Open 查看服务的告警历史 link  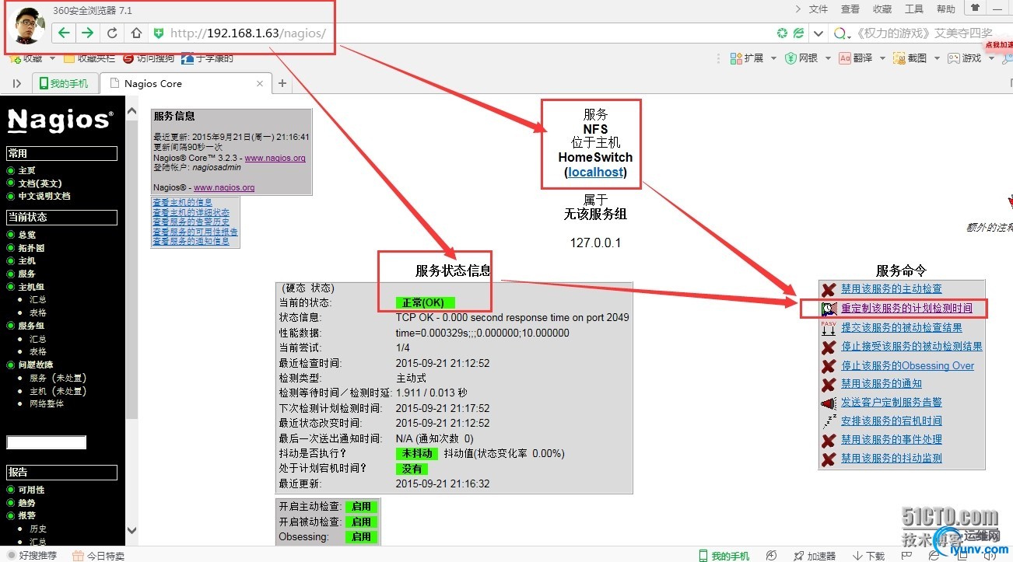[x=191, y=222]
